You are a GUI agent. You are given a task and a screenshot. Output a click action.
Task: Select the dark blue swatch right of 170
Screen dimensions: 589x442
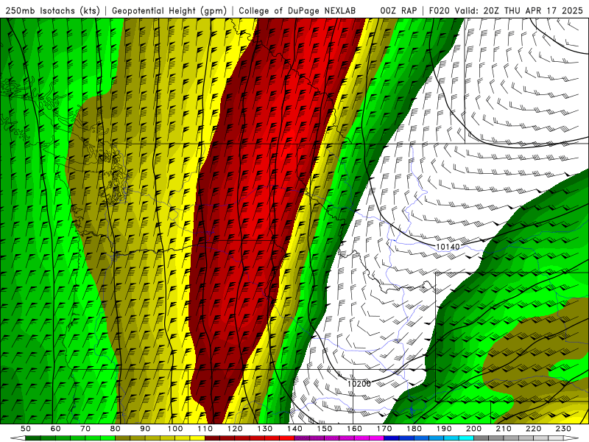pyautogui.click(x=392, y=438)
